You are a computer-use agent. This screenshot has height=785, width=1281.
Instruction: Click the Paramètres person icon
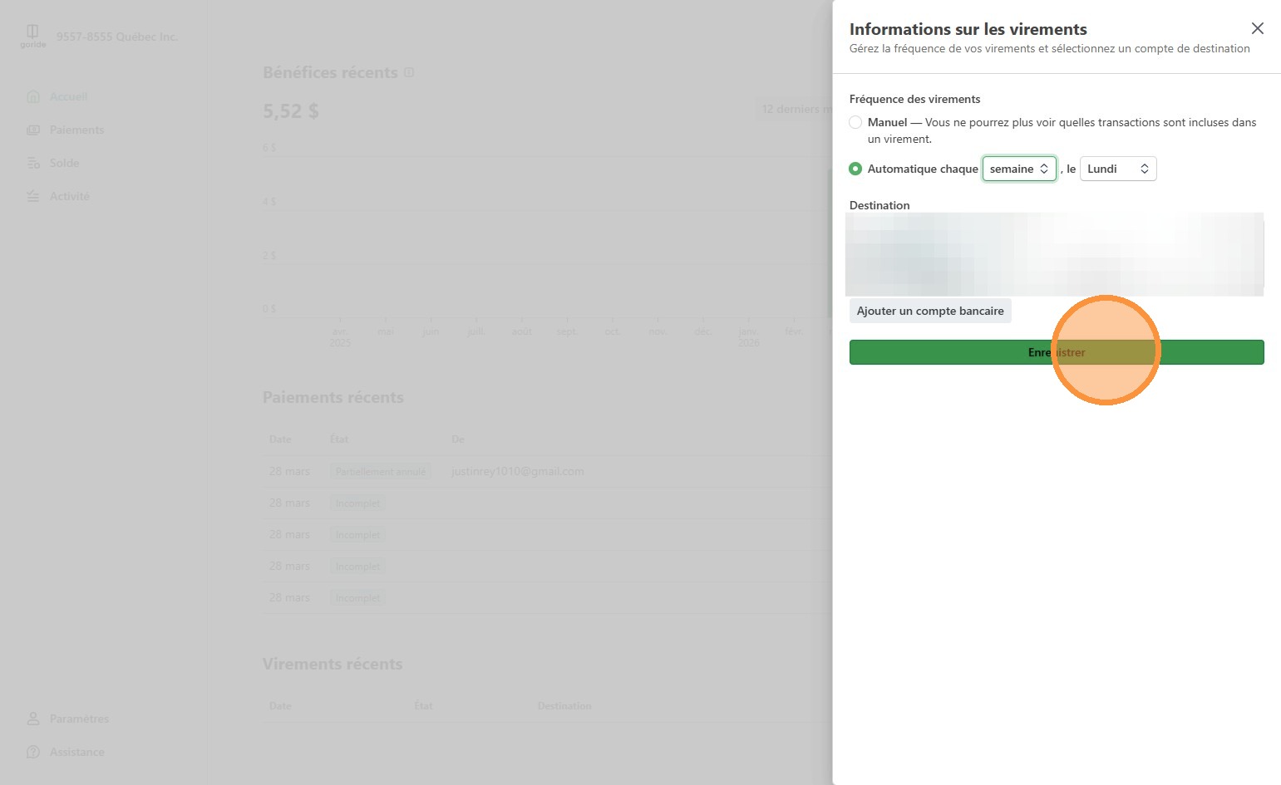click(x=33, y=719)
